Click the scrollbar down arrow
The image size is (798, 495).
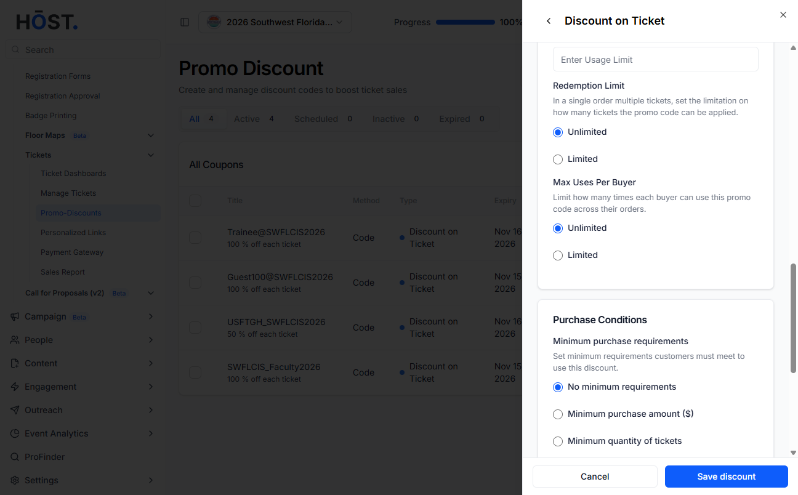(x=793, y=453)
